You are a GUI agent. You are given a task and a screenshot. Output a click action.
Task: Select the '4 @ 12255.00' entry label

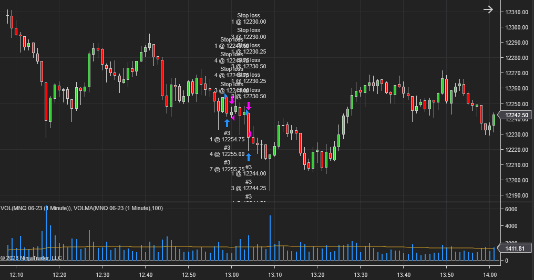[x=227, y=154]
